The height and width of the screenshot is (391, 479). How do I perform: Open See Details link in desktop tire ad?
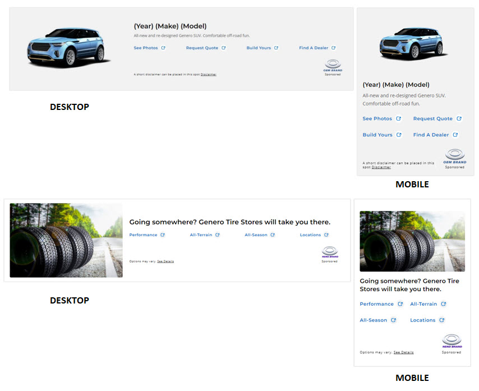165,261
